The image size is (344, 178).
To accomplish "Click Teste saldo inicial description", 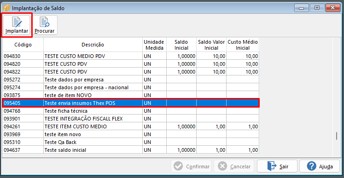I will 65,150.
